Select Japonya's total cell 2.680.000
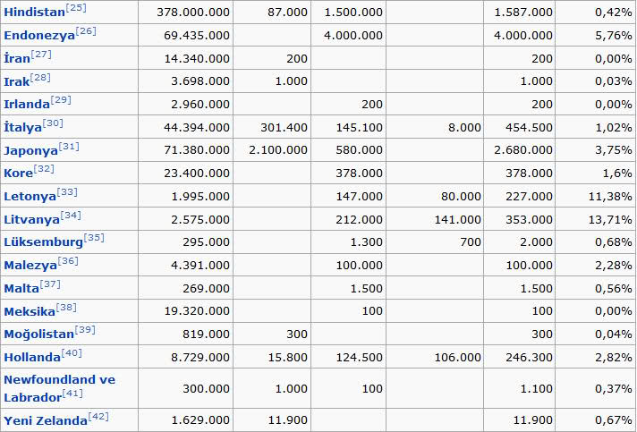This screenshot has height=432, width=637. click(522, 150)
